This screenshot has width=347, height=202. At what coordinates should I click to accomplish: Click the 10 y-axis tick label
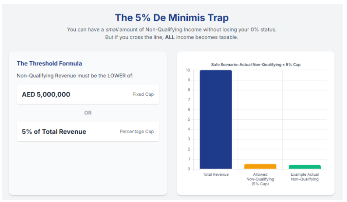188,70
